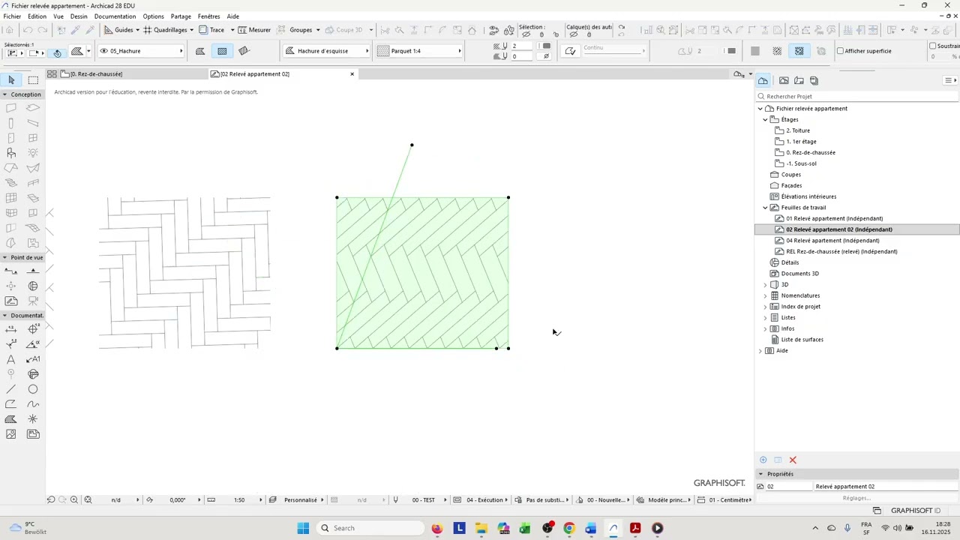Delete with the red X icon
Viewport: 960px width, 540px height.
click(793, 460)
